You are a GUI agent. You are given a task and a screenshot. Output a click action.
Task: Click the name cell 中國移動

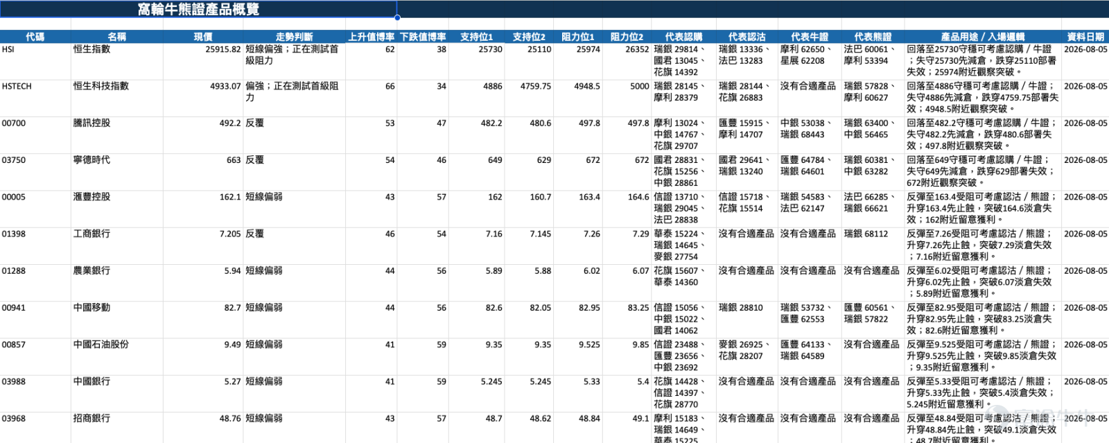117,319
